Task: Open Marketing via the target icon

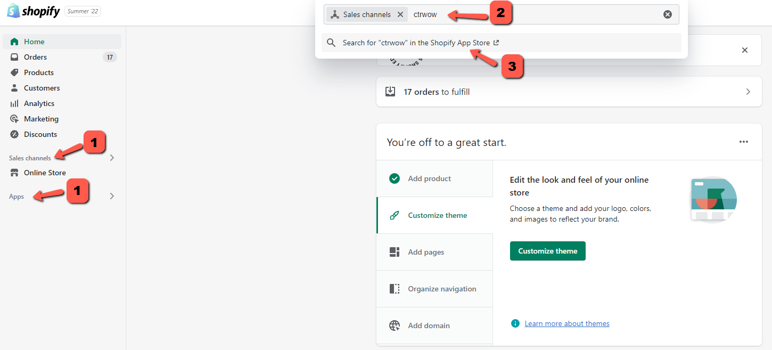Action: click(14, 119)
